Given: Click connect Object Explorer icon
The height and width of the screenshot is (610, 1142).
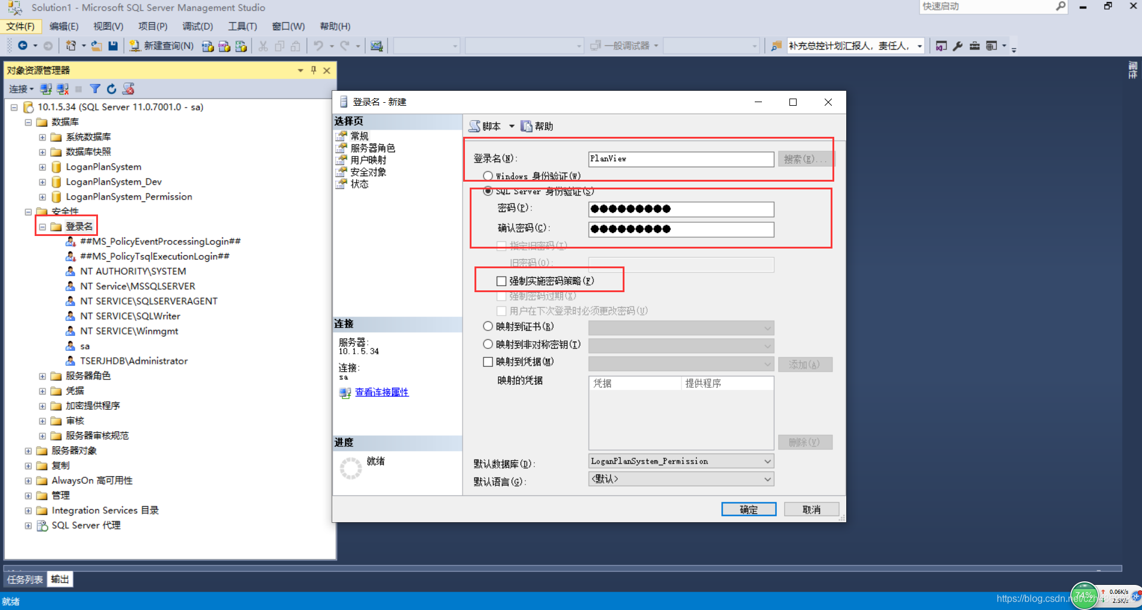Looking at the screenshot, I should 46,89.
